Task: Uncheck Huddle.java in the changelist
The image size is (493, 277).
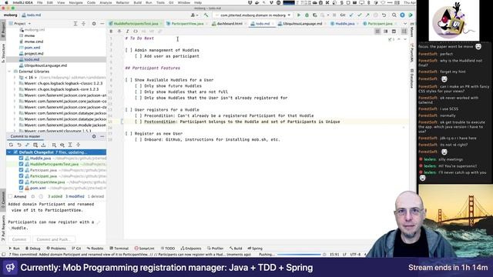Action: [x=21, y=159]
